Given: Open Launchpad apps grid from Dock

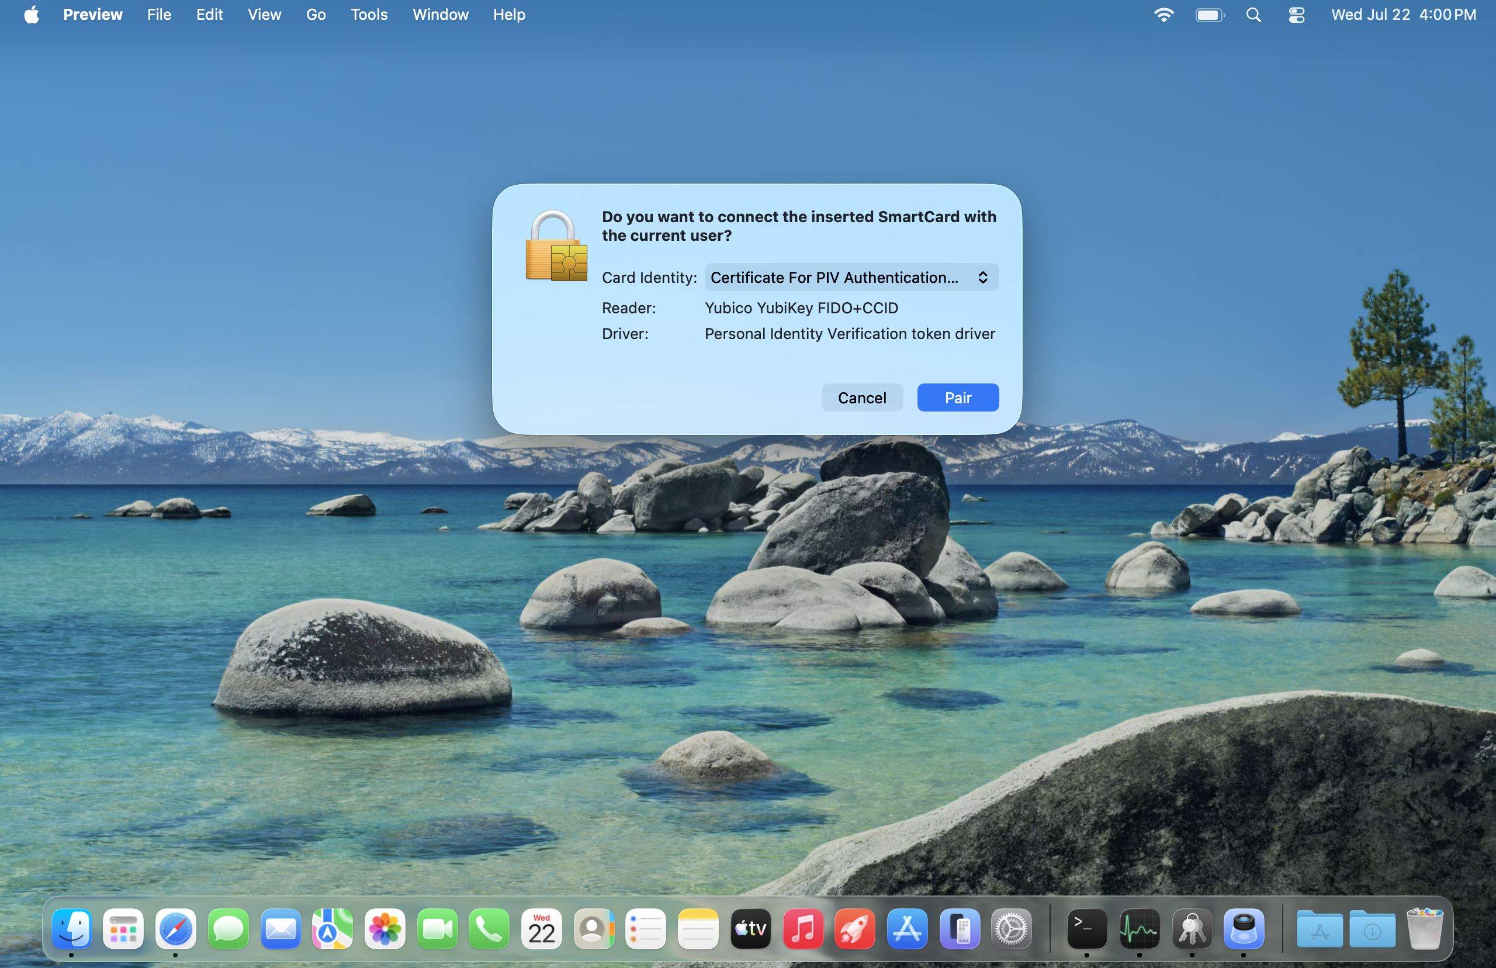Looking at the screenshot, I should (x=124, y=928).
